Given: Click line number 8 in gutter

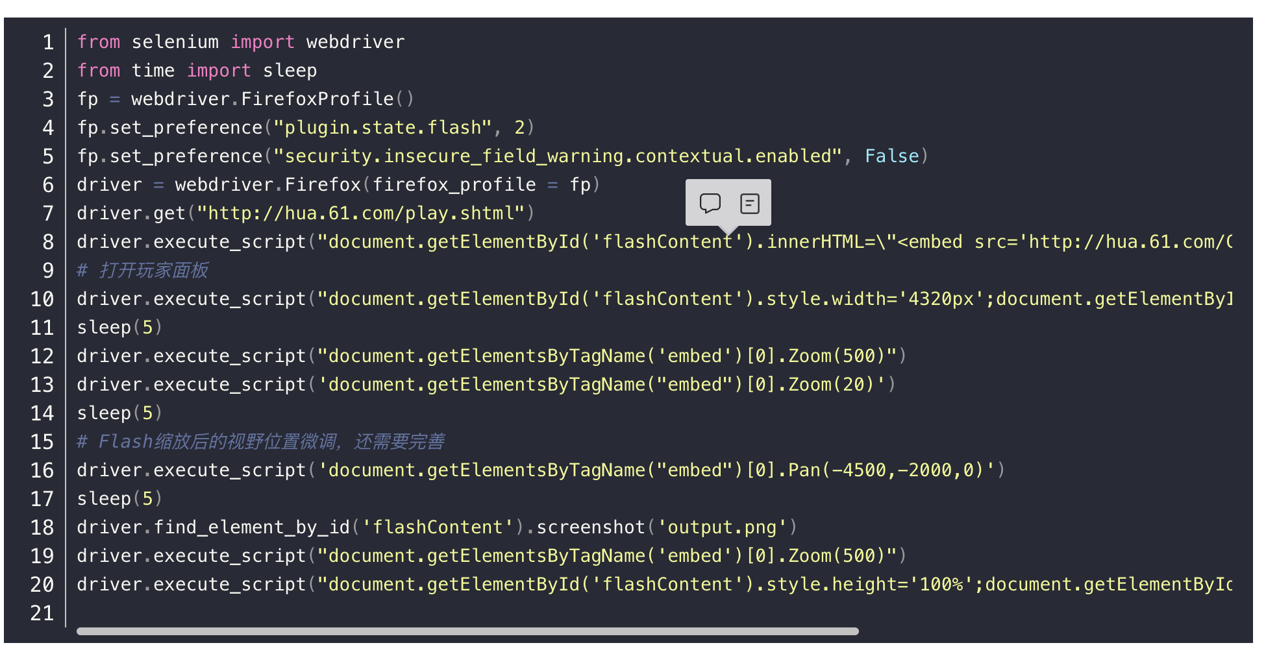Looking at the screenshot, I should [x=48, y=242].
